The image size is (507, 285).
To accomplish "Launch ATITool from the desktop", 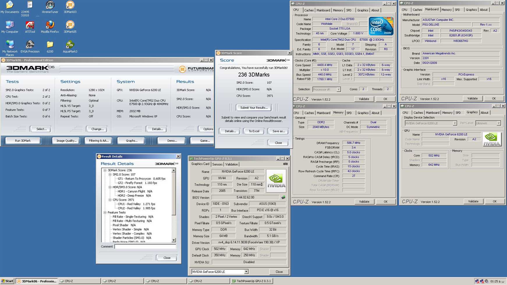I will tap(30, 27).
